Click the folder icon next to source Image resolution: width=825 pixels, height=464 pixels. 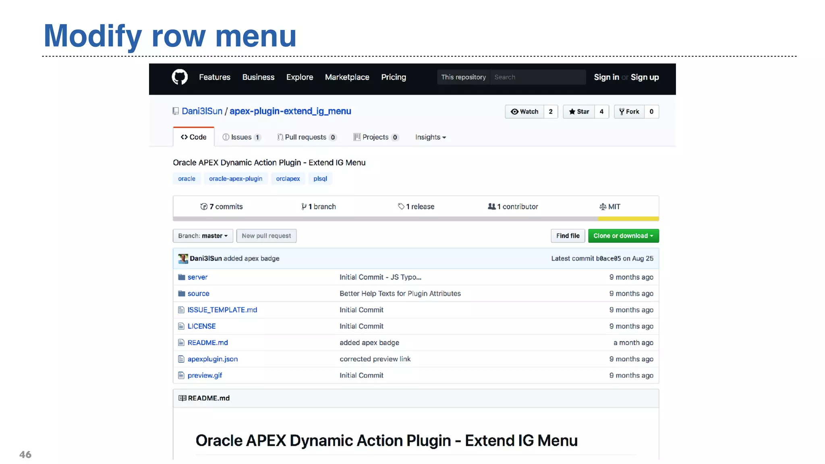(182, 294)
